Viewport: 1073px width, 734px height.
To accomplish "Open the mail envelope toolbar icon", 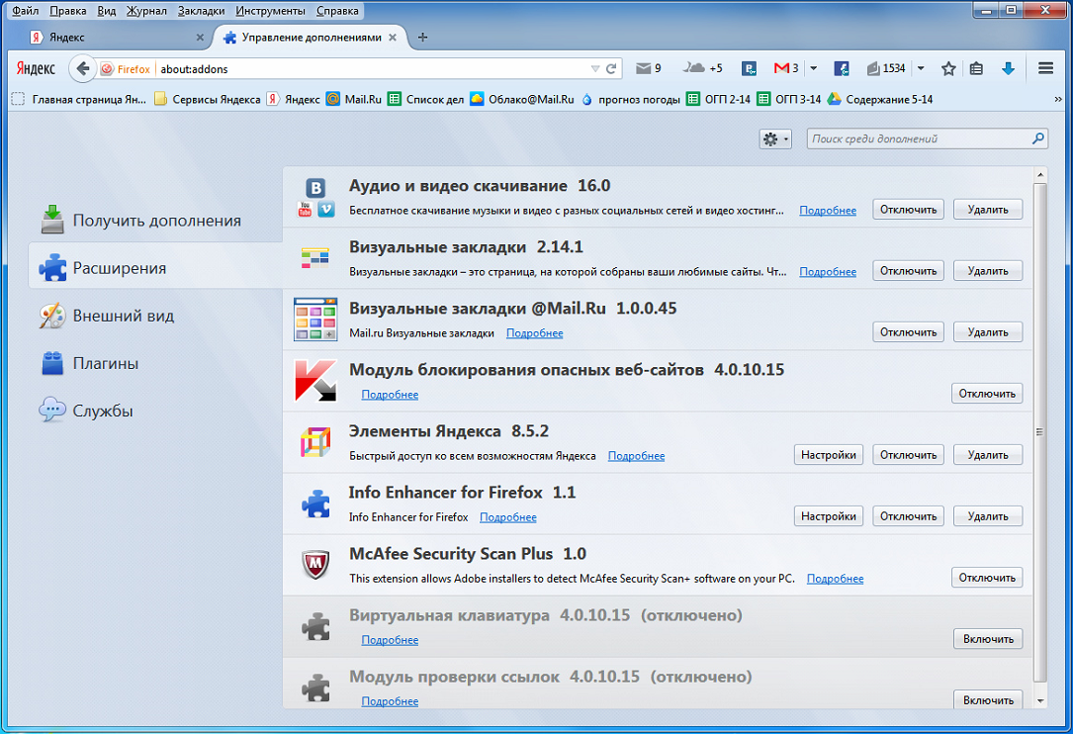I will pos(643,68).
